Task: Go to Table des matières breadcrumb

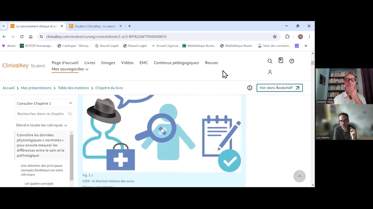Action: tap(73, 88)
